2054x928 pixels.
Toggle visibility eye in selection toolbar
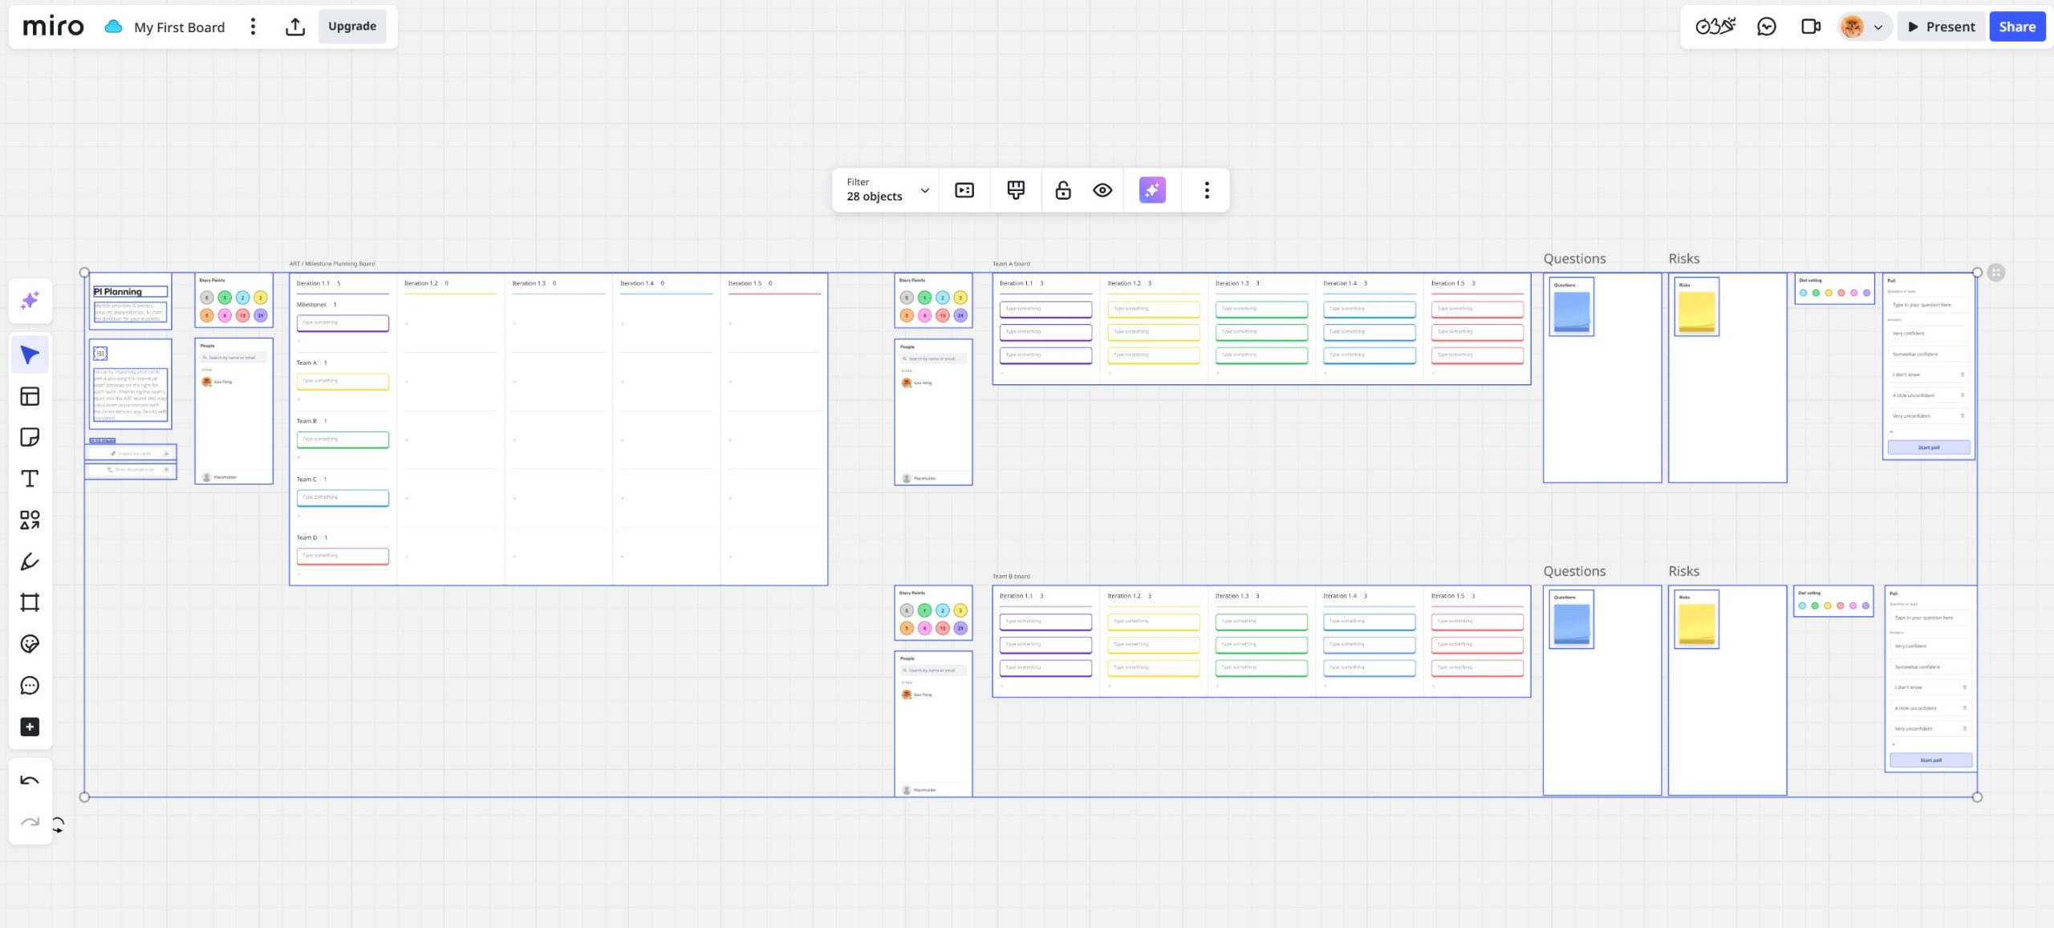(1102, 190)
